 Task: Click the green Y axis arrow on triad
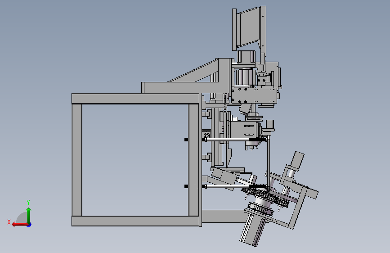29,215
